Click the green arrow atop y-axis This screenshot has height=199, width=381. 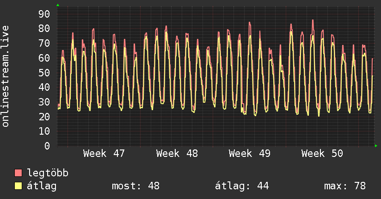58,5
